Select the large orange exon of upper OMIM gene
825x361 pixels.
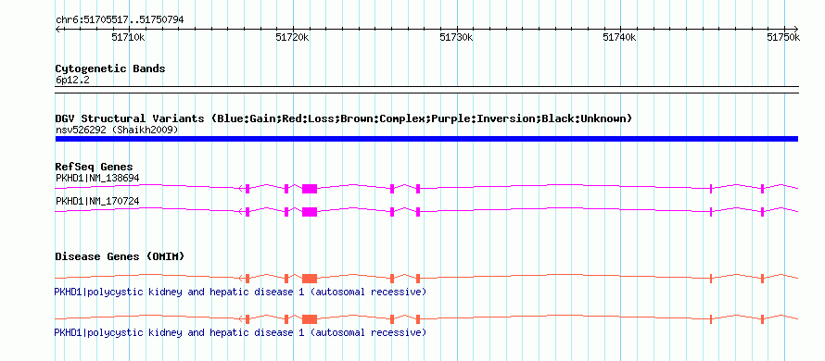(x=310, y=278)
